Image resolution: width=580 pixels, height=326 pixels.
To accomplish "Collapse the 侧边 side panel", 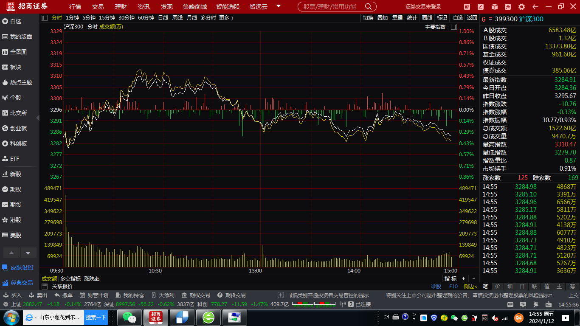I will [470, 287].
